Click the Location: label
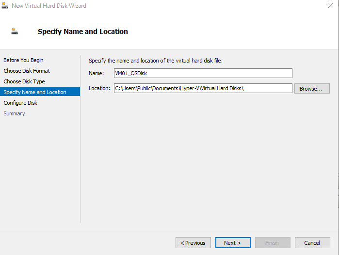This screenshot has width=339, height=255. click(99, 88)
